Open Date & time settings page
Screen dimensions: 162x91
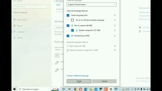click(x=22, y=20)
